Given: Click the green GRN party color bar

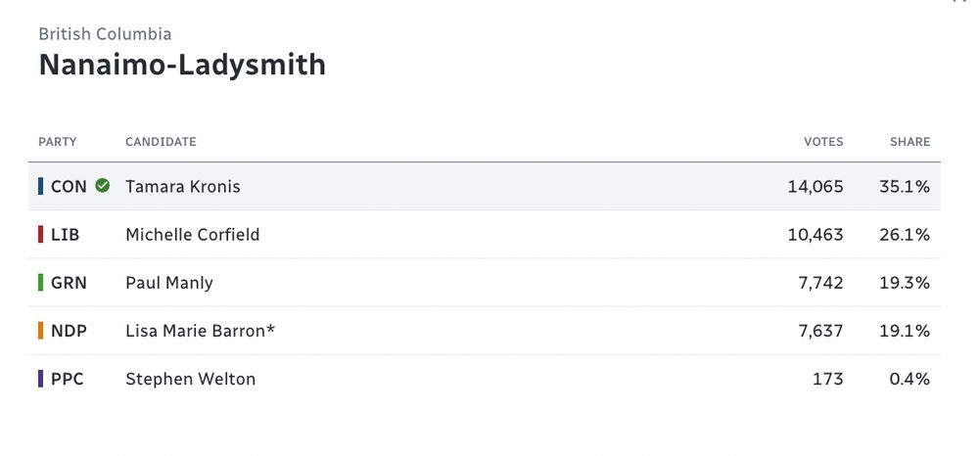Looking at the screenshot, I should click(40, 283).
